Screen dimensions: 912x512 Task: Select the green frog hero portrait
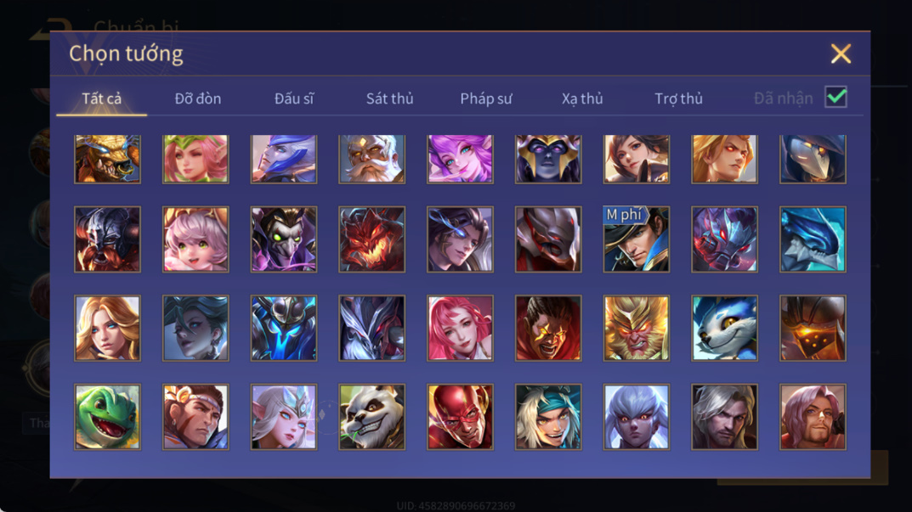click(x=108, y=417)
